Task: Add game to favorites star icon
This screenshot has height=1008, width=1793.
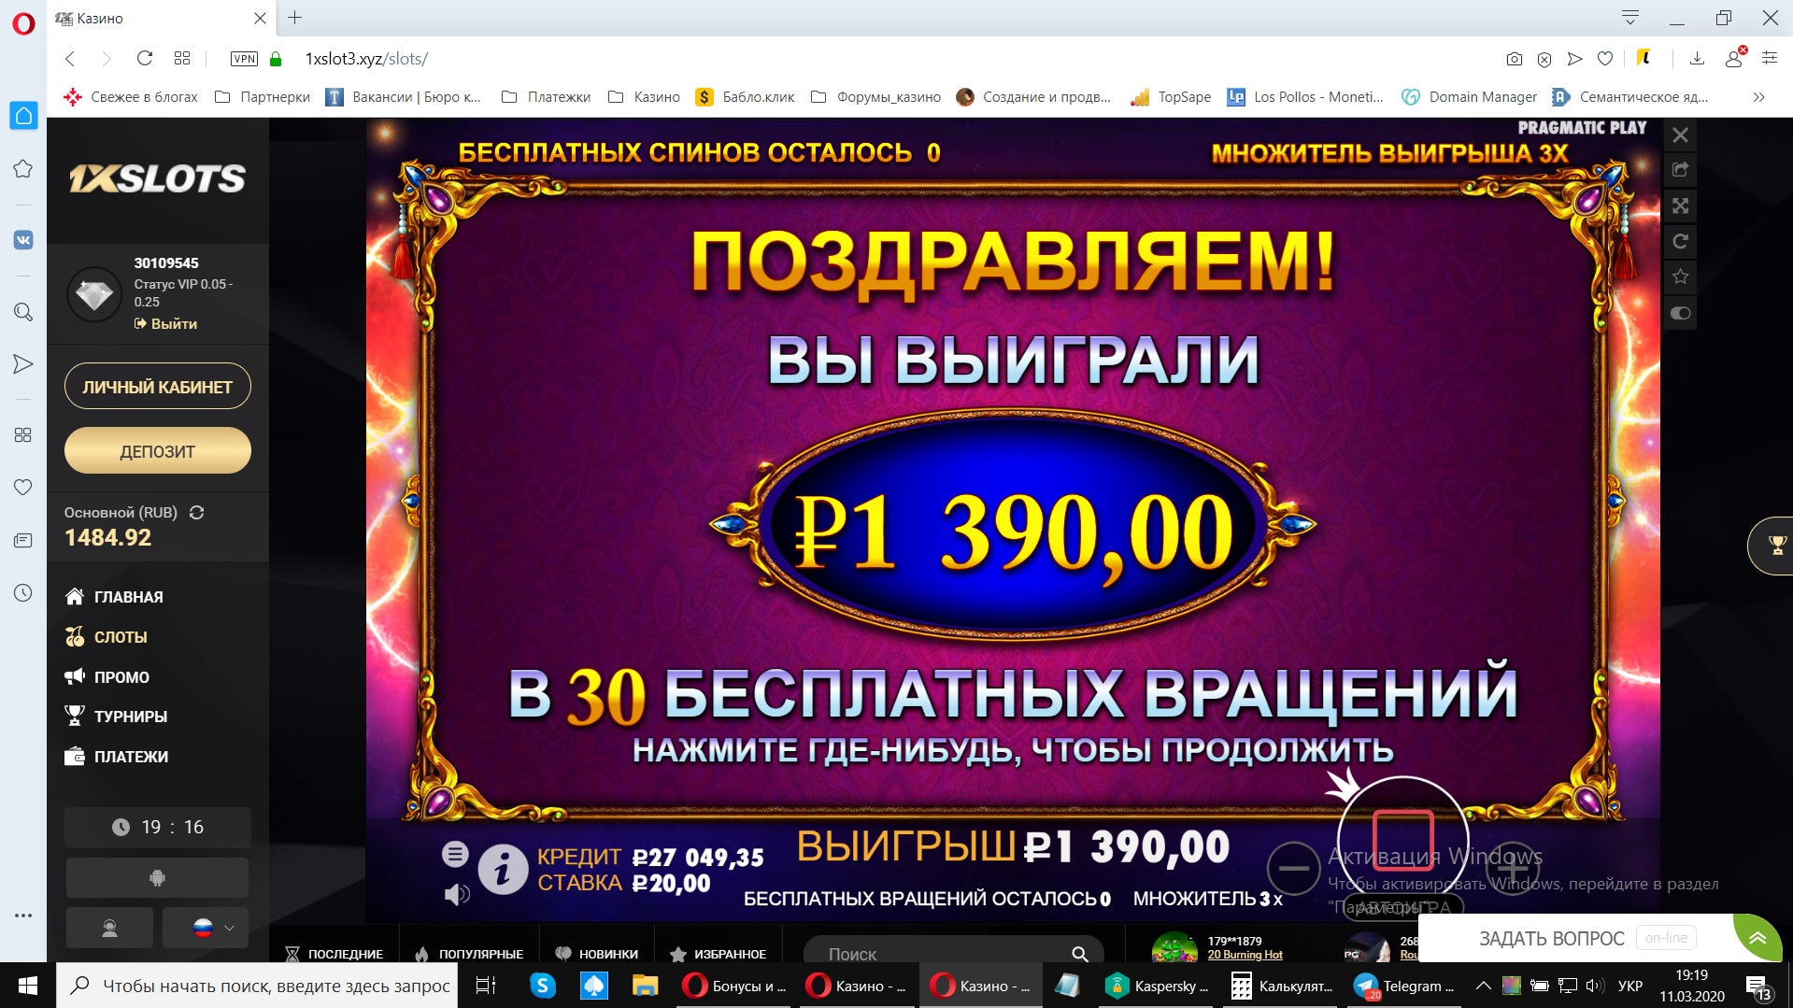Action: (1680, 277)
